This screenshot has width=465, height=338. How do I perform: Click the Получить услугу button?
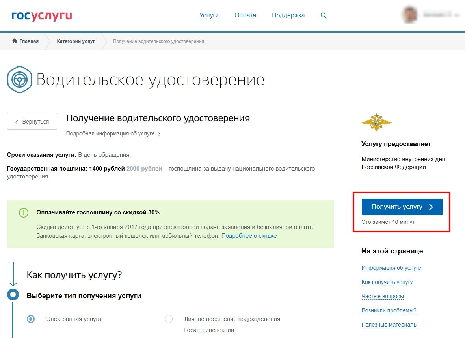[x=402, y=207]
